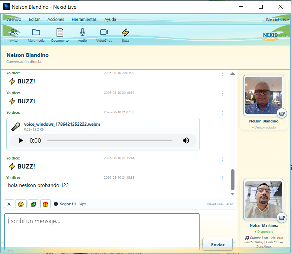The width and height of the screenshot is (292, 254).
Task: Click the BUZZ! message from 21:15:44
Action: [x=22, y=166]
